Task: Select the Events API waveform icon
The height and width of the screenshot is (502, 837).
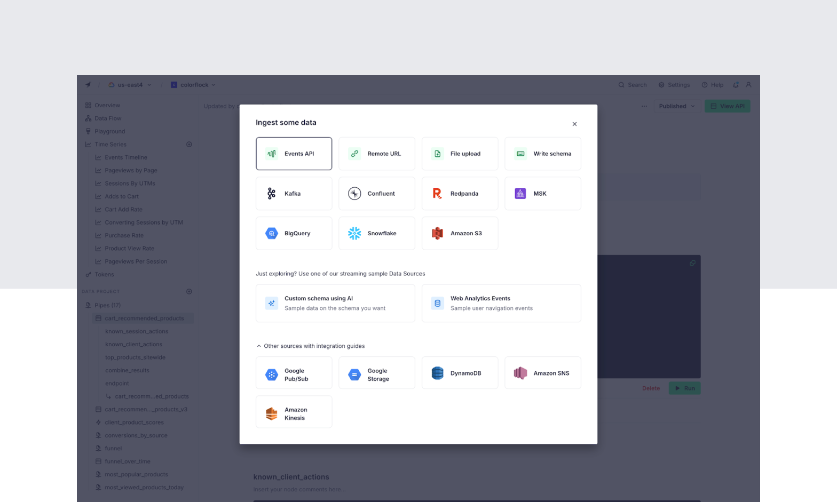Action: [x=272, y=154]
